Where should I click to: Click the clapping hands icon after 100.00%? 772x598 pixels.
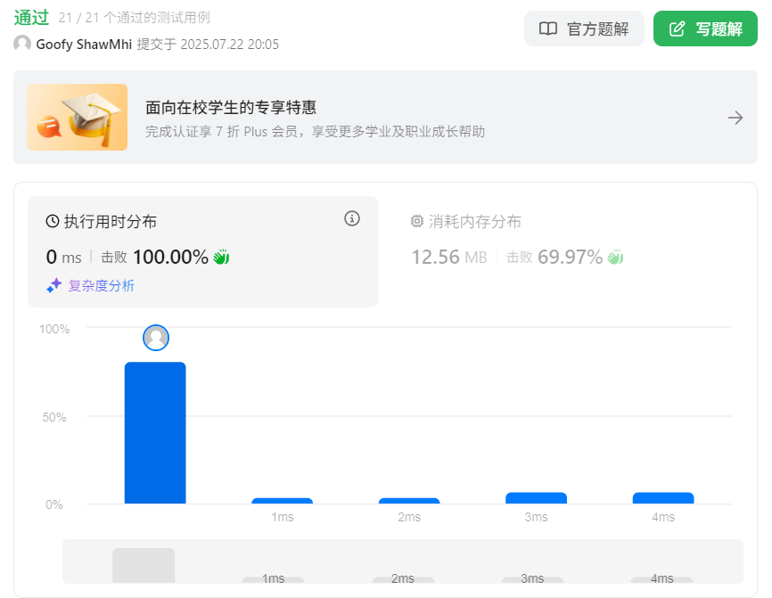pos(221,257)
